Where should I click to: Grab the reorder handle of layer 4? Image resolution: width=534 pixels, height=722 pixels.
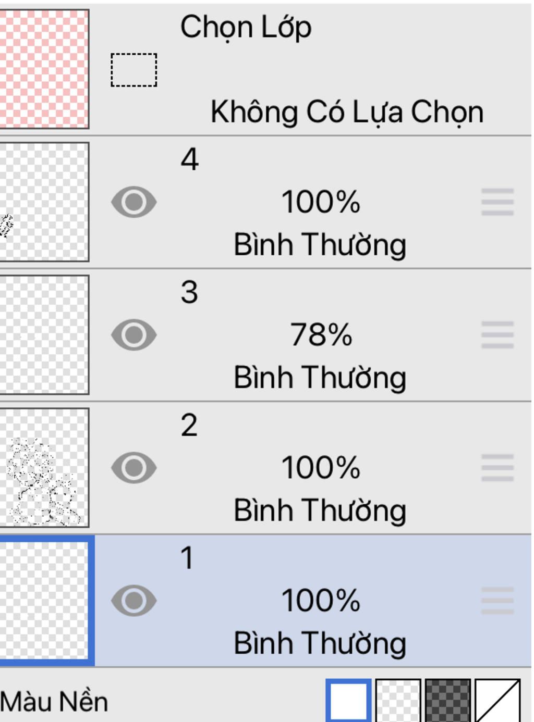coord(497,202)
